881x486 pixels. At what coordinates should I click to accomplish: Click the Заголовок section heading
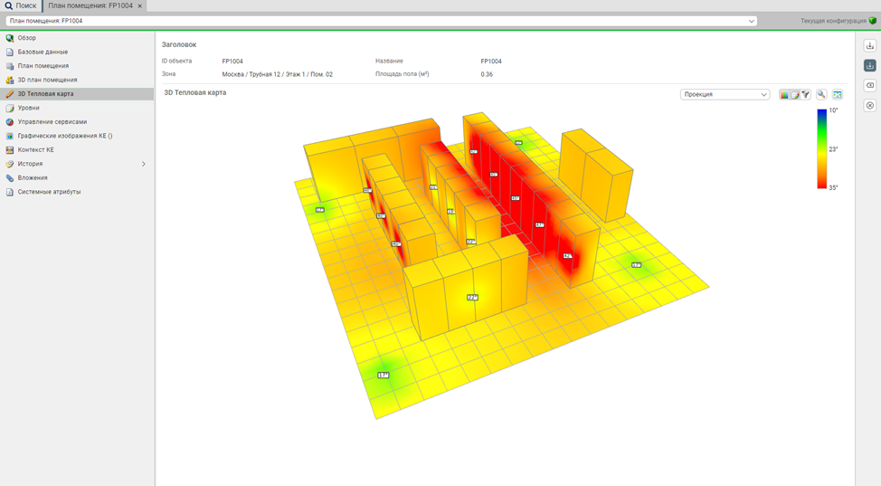(x=179, y=44)
